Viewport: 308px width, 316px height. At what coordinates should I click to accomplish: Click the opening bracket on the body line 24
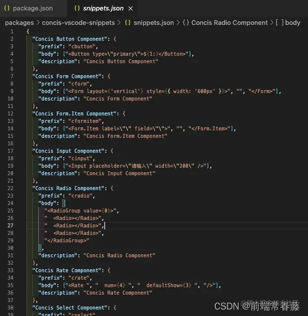[64, 203]
